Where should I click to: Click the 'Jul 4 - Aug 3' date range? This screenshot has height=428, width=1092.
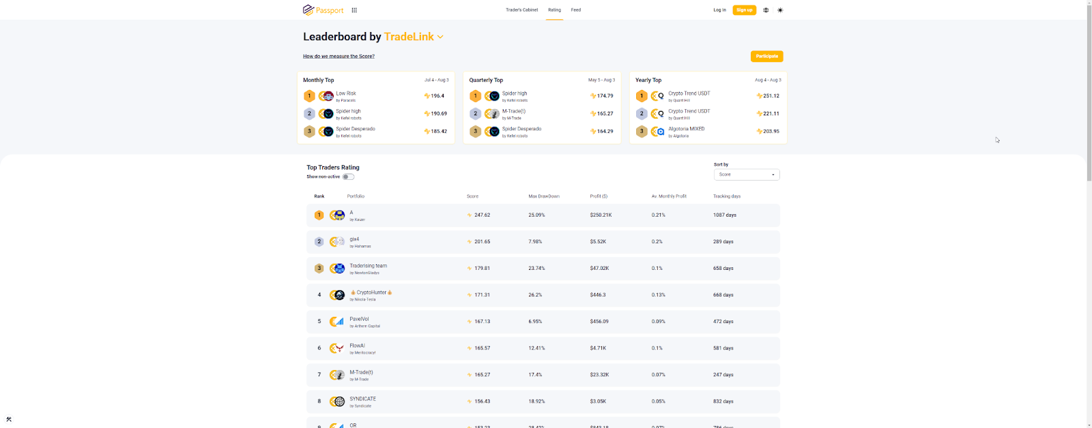point(436,80)
